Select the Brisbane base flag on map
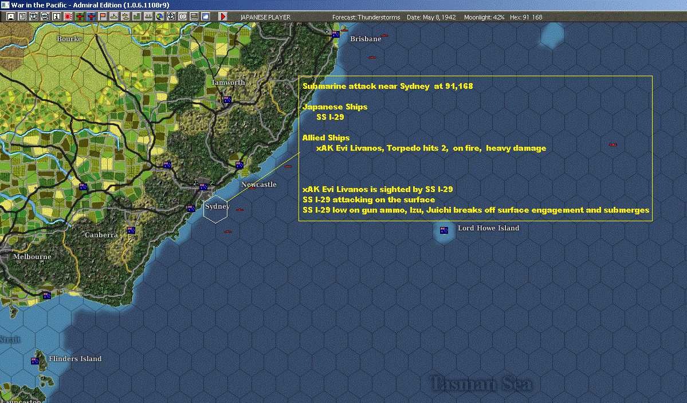The width and height of the screenshot is (687, 403). tap(336, 34)
